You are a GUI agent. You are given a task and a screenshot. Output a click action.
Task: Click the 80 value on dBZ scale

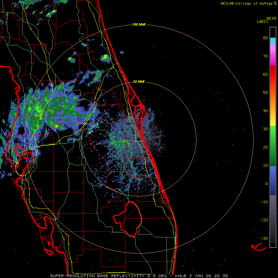pos(265,38)
